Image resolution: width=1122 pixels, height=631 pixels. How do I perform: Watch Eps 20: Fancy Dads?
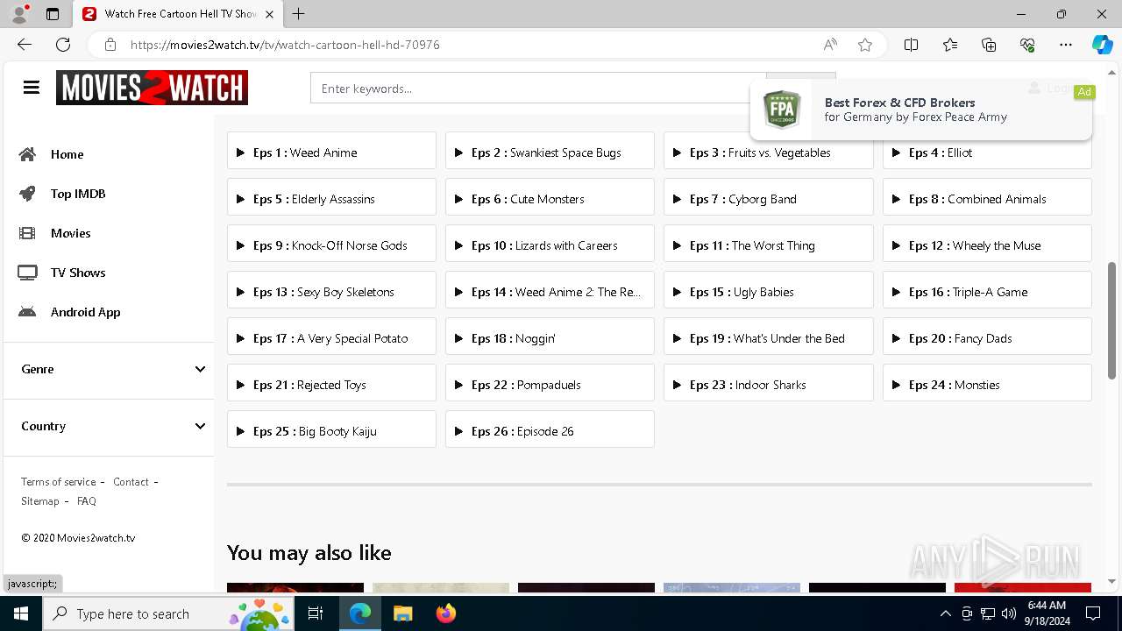(x=987, y=338)
